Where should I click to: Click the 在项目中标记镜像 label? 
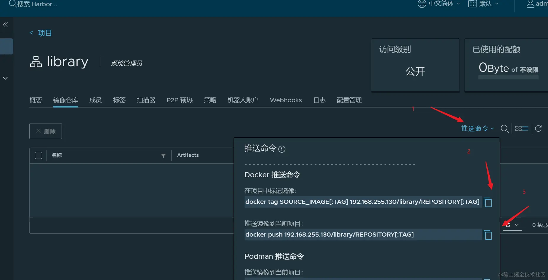[x=271, y=191]
